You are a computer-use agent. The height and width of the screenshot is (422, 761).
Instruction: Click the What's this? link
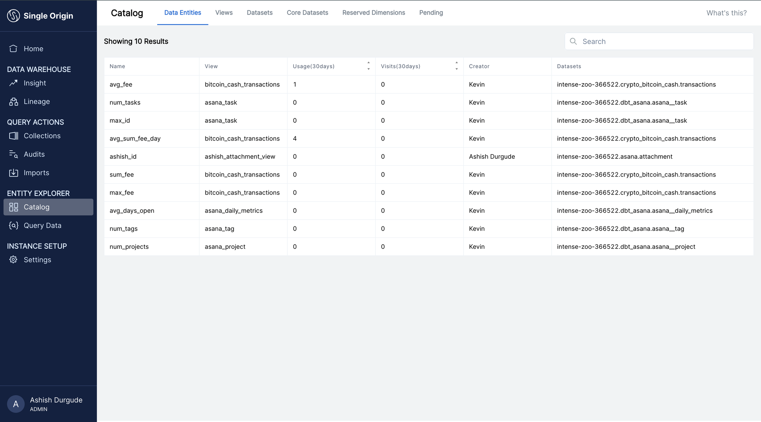[726, 13]
